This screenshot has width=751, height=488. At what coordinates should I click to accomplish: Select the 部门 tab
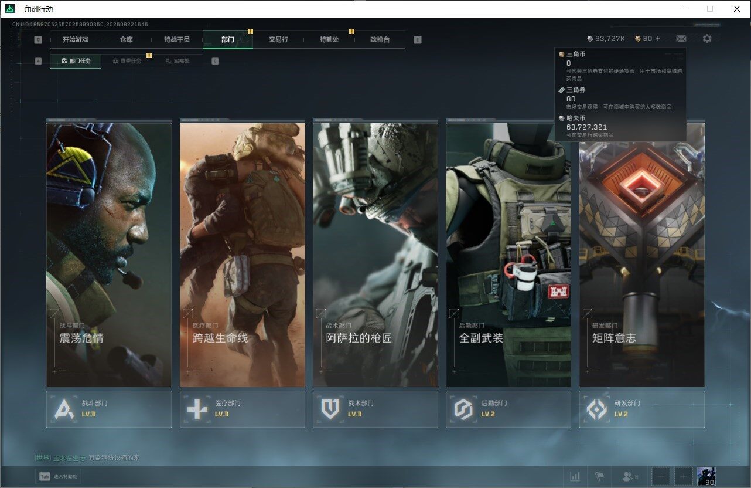click(x=228, y=39)
